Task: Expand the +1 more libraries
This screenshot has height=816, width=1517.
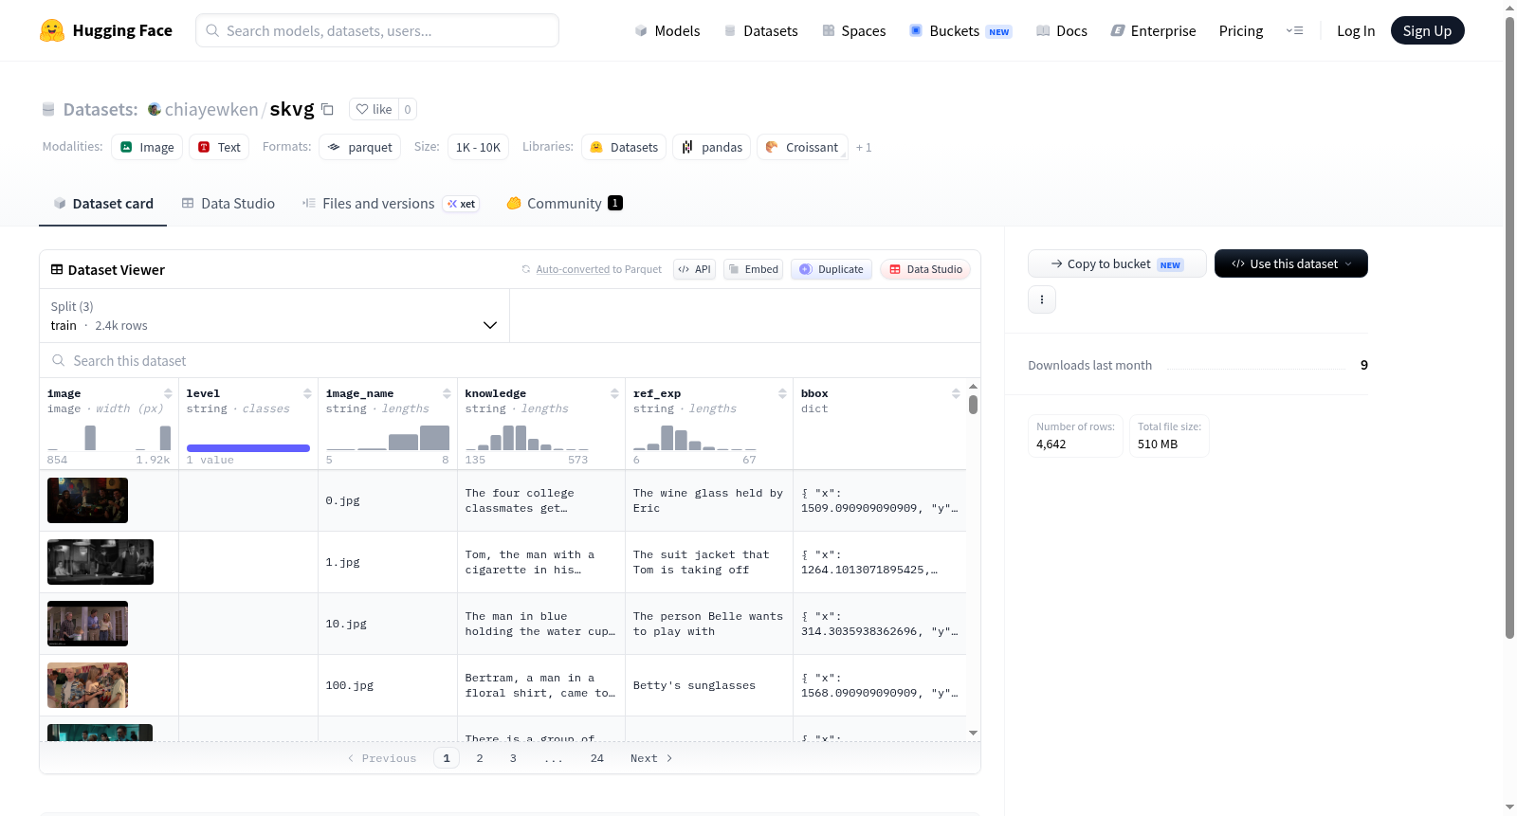Action: point(863,147)
